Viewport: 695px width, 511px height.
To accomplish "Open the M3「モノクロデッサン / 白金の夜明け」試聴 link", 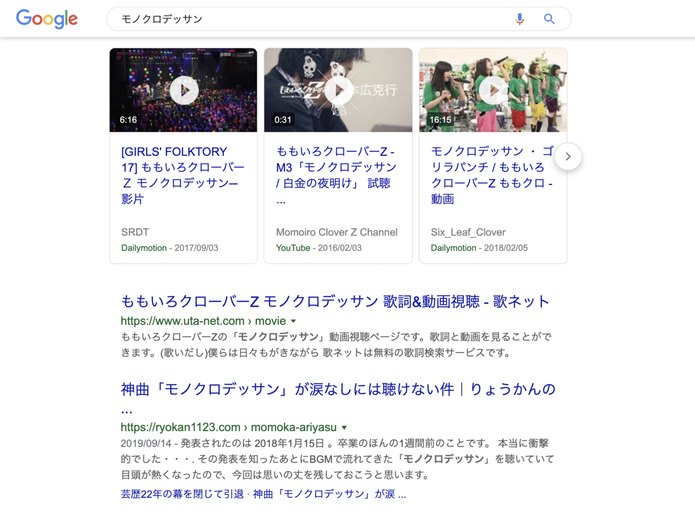I will (336, 175).
